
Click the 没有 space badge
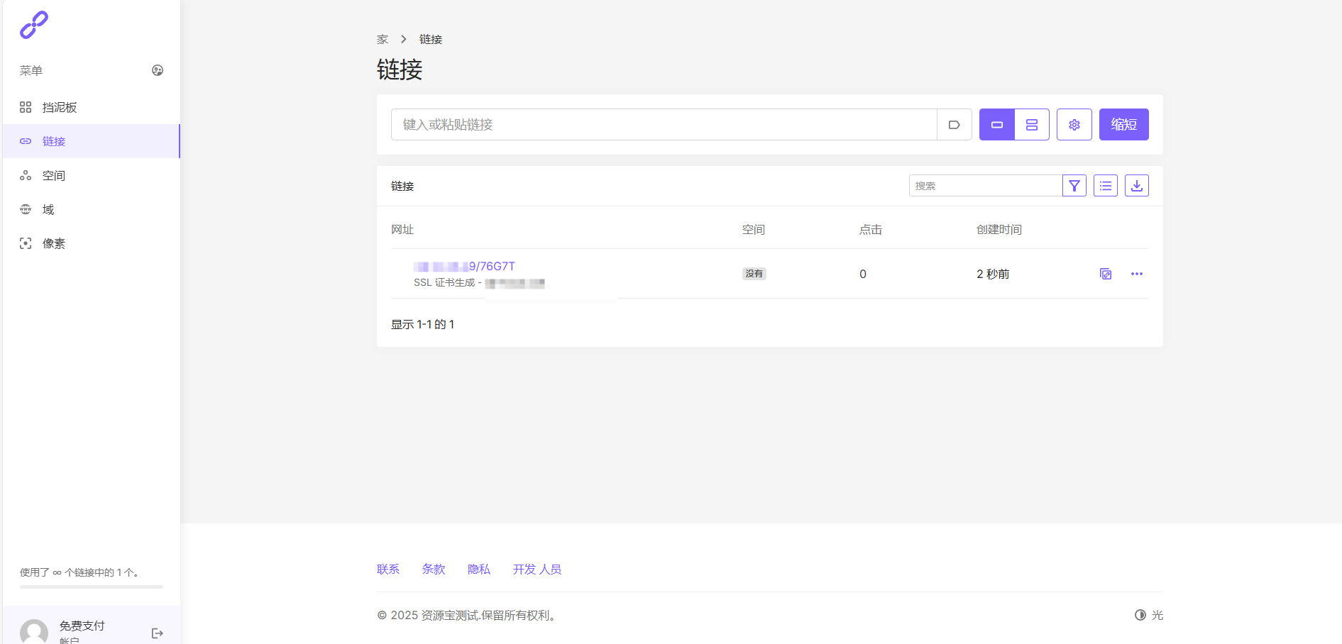pos(754,274)
